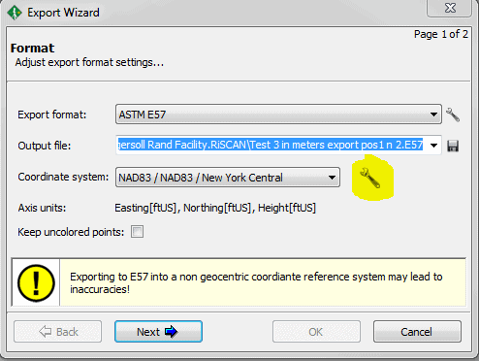Click the 'Axis units:' label

coord(42,208)
